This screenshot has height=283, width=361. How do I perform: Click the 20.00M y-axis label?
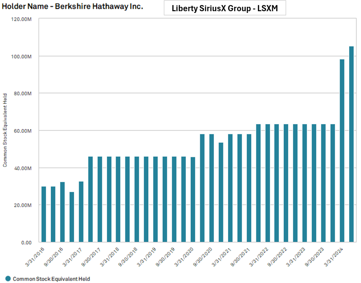[23, 205]
